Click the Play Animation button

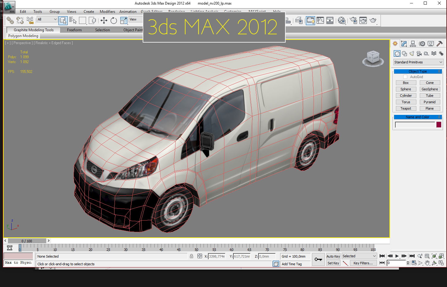pos(397,256)
